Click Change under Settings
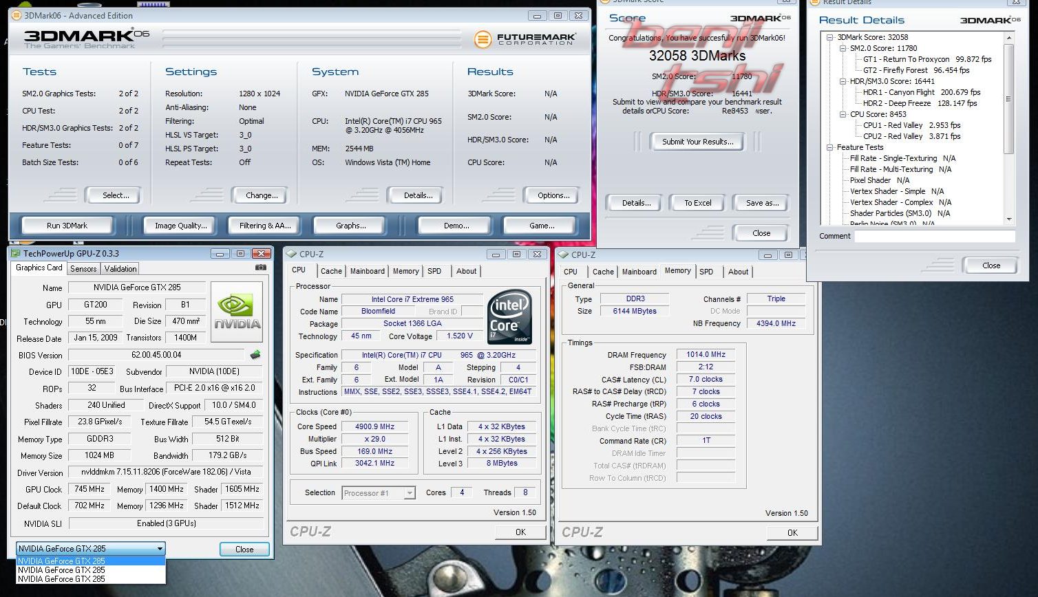This screenshot has width=1038, height=597. point(262,195)
